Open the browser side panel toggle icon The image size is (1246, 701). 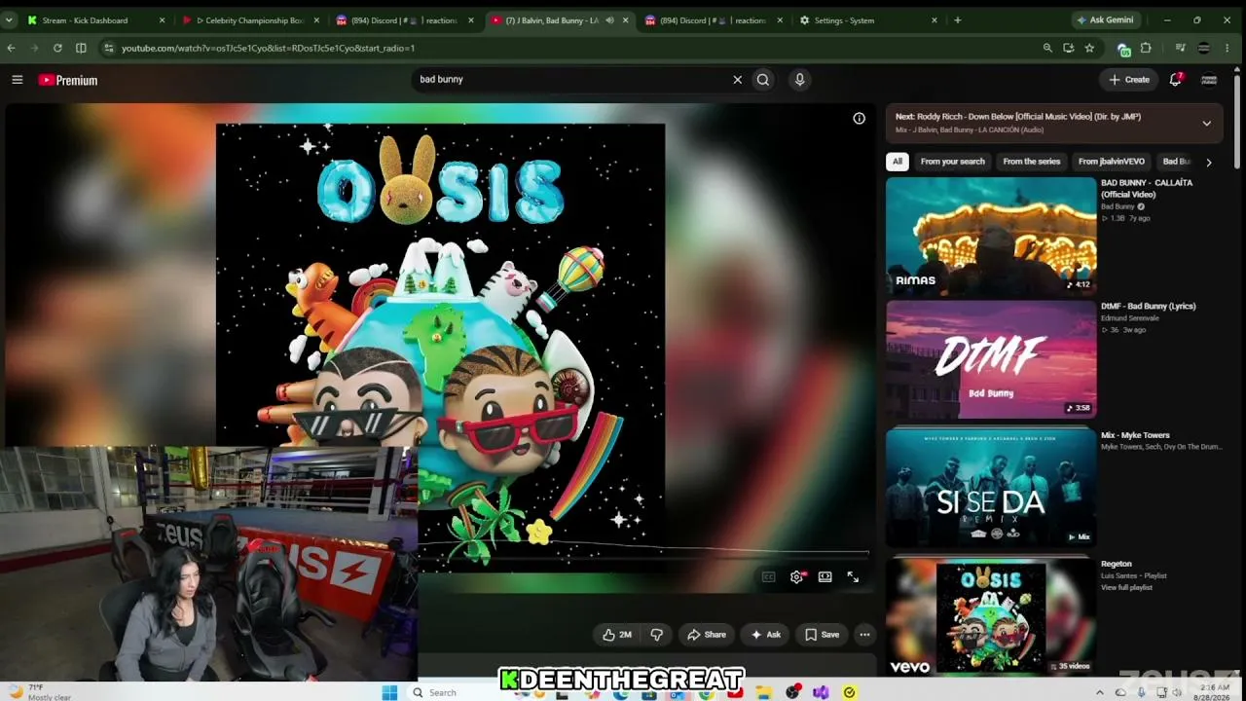click(x=81, y=48)
